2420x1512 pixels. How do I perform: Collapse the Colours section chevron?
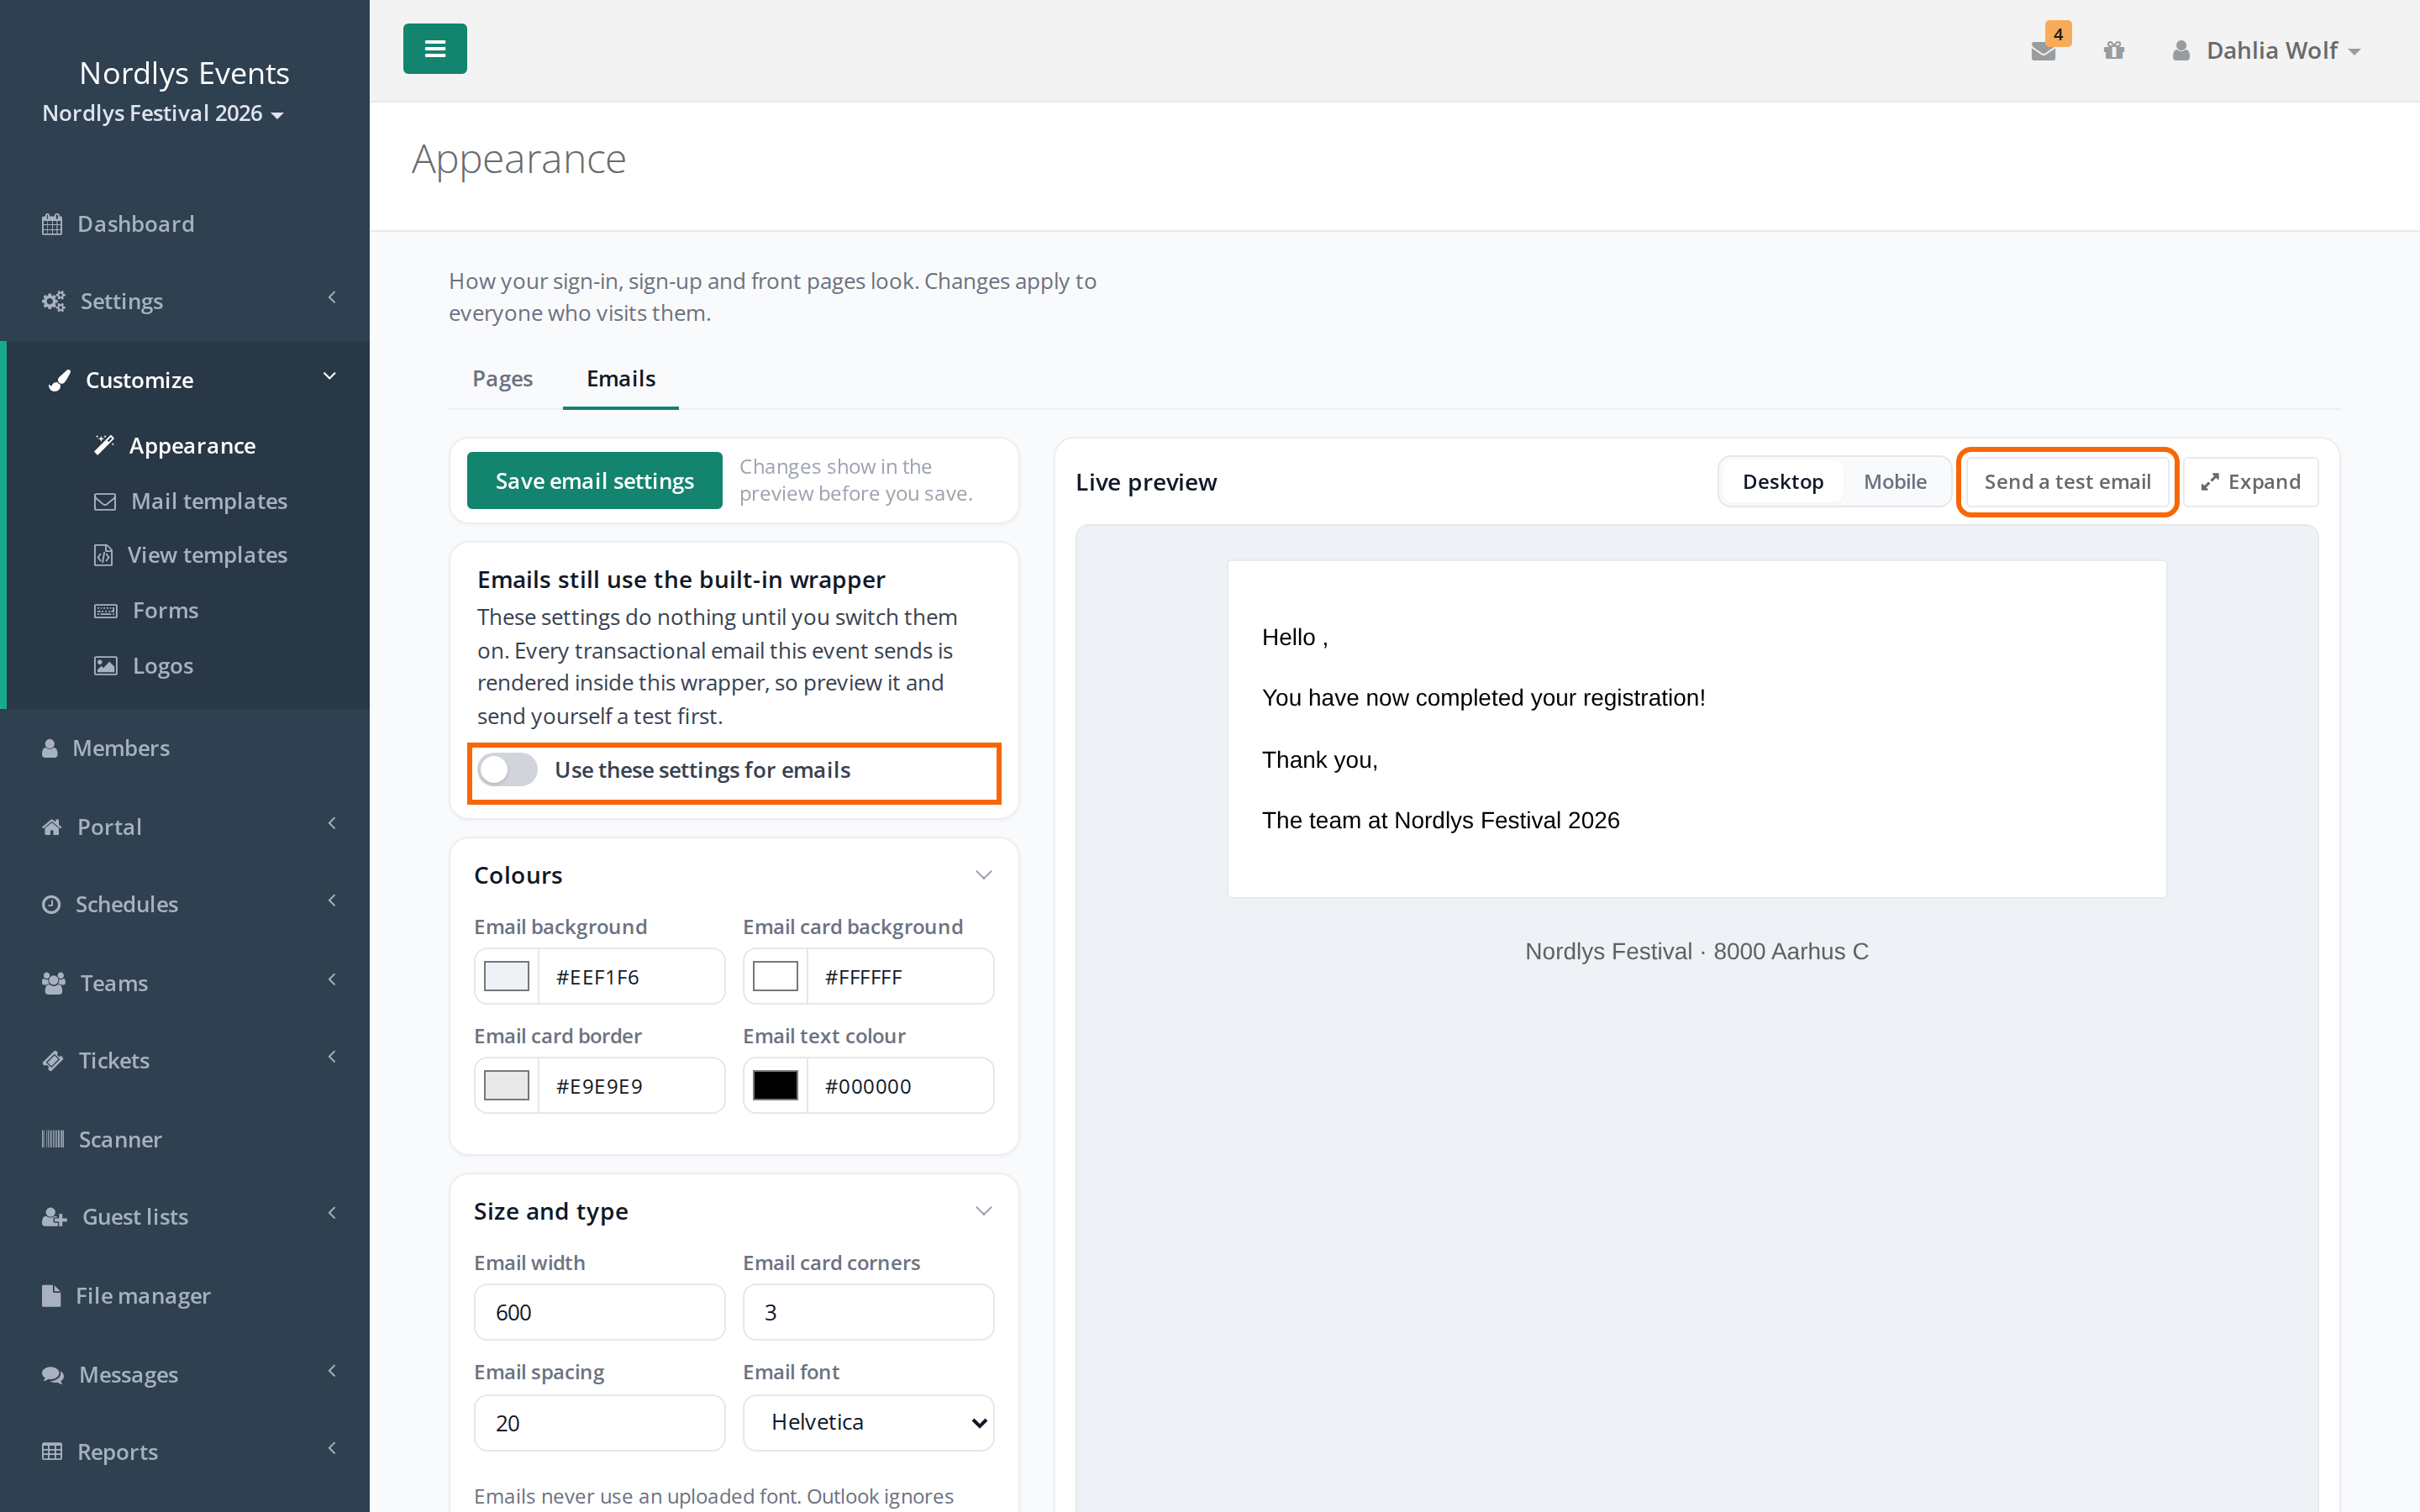pyautogui.click(x=983, y=875)
